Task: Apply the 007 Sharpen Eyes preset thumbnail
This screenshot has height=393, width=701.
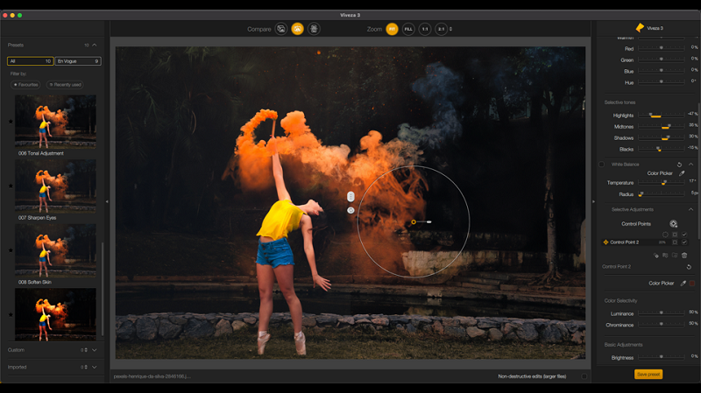Action: tap(55, 186)
